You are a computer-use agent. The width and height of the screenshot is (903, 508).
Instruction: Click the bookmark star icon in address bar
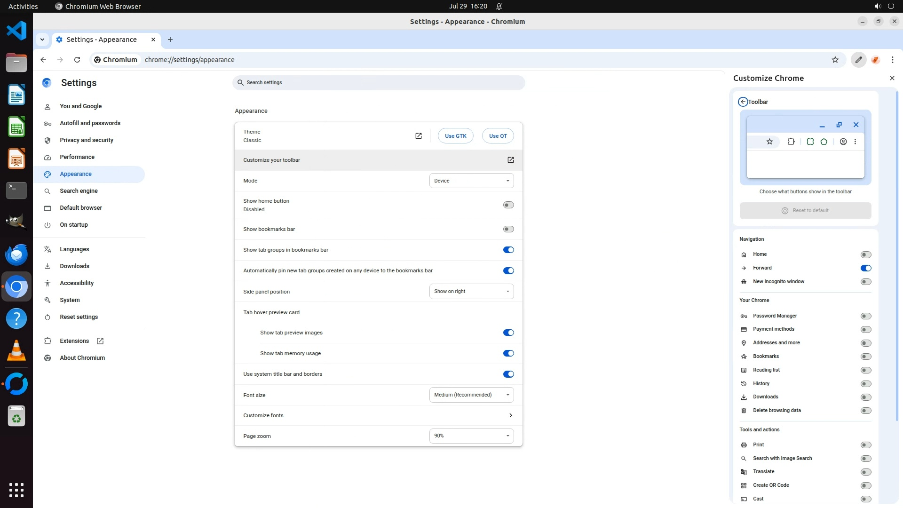(x=835, y=60)
